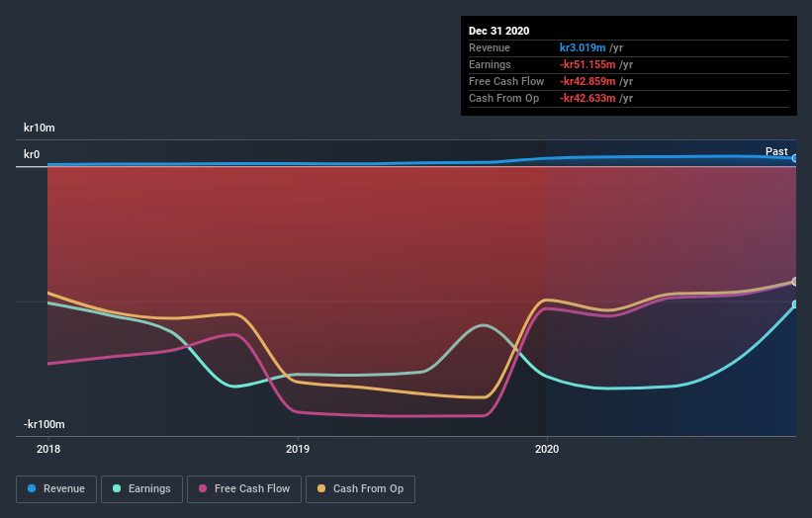Click the -kr42.633m cash from op value
Screen dimensions: 812x518
587,98
